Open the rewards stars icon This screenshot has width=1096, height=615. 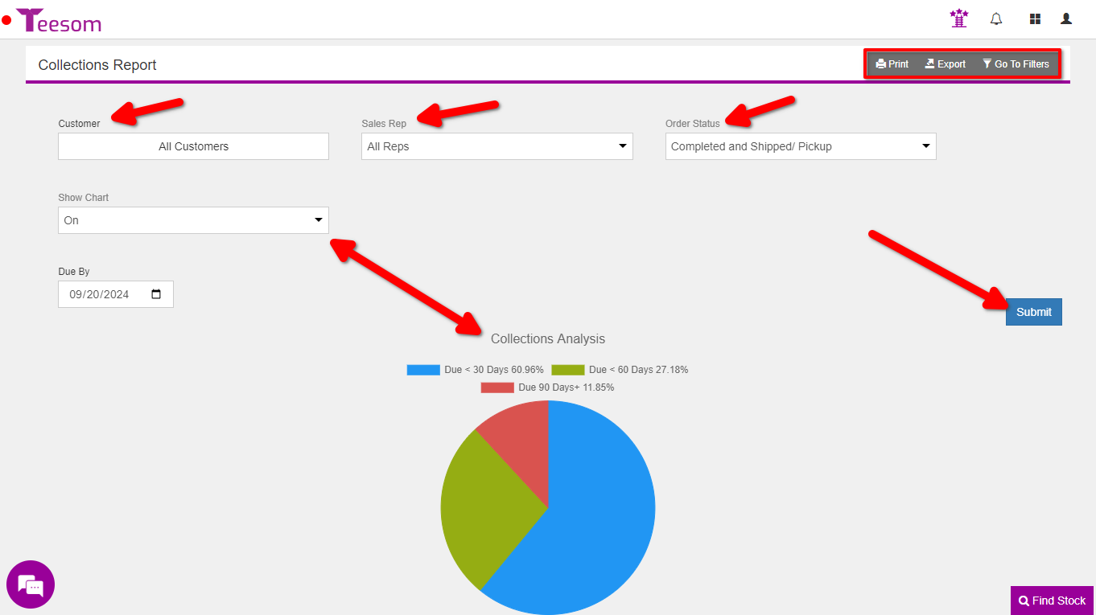tap(958, 18)
